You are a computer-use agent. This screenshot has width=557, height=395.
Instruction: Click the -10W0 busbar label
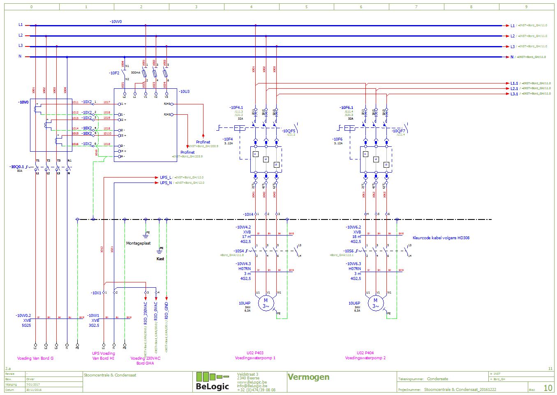point(116,22)
